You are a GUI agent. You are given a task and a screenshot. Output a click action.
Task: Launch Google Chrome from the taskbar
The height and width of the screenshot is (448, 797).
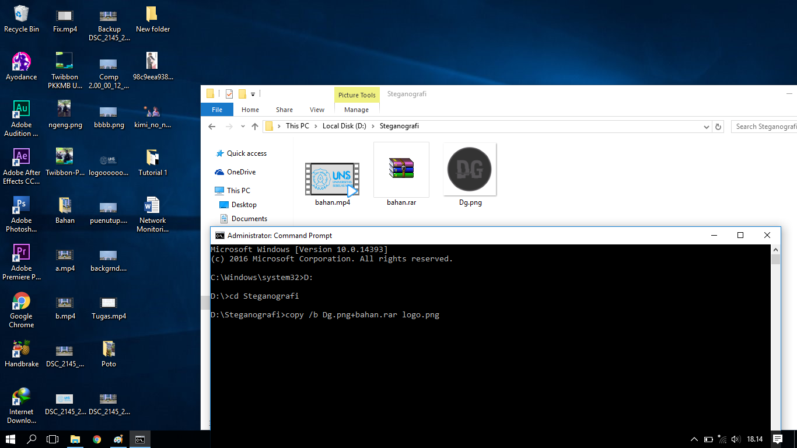coord(96,439)
